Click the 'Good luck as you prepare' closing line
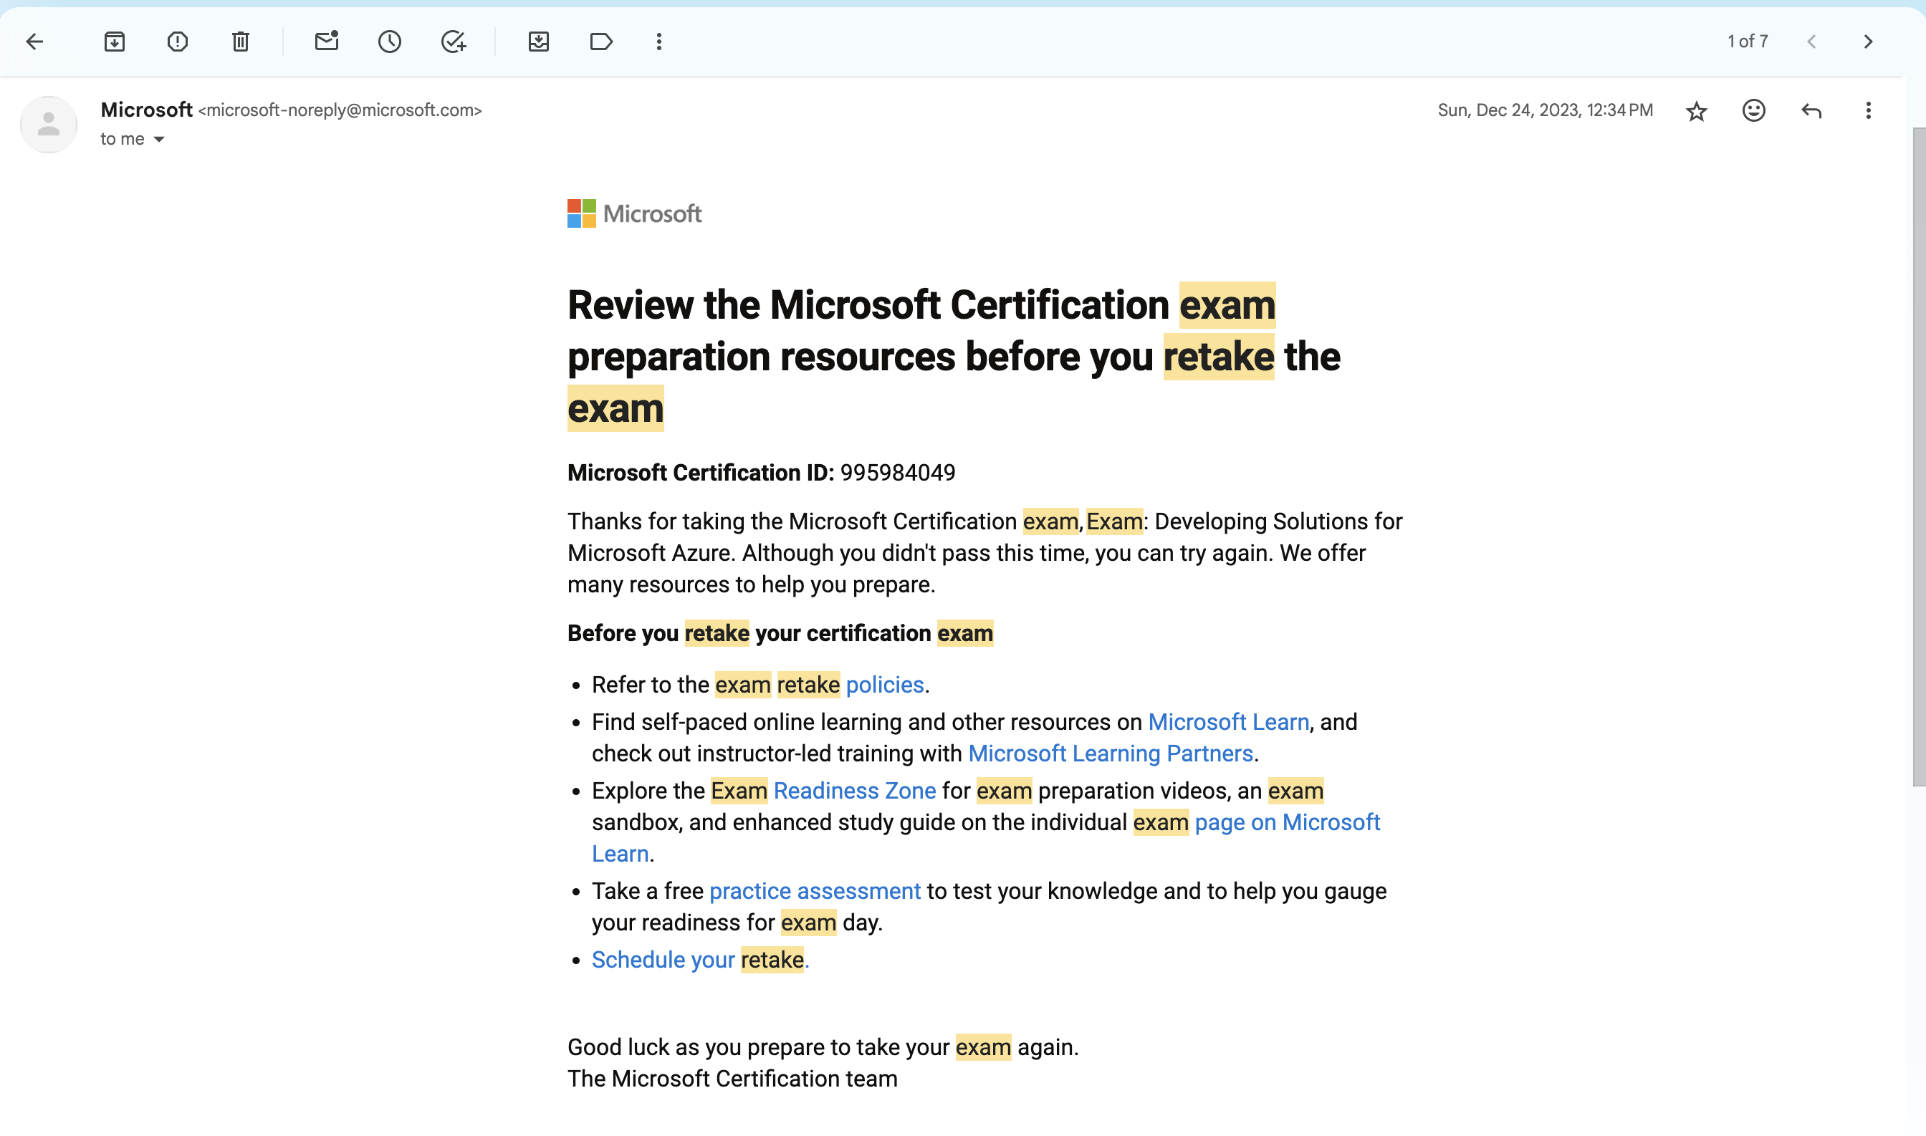Image resolution: width=1926 pixels, height=1136 pixels. pyautogui.click(x=823, y=1047)
